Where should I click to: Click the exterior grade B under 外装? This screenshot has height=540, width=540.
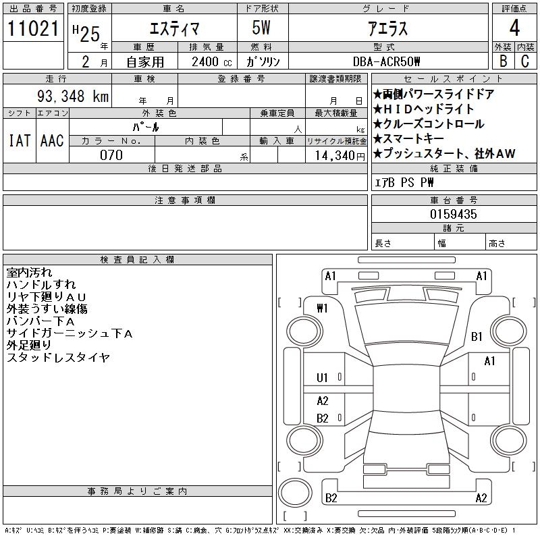504,61
